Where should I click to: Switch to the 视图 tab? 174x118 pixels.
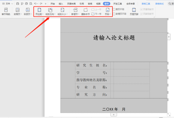98,4
